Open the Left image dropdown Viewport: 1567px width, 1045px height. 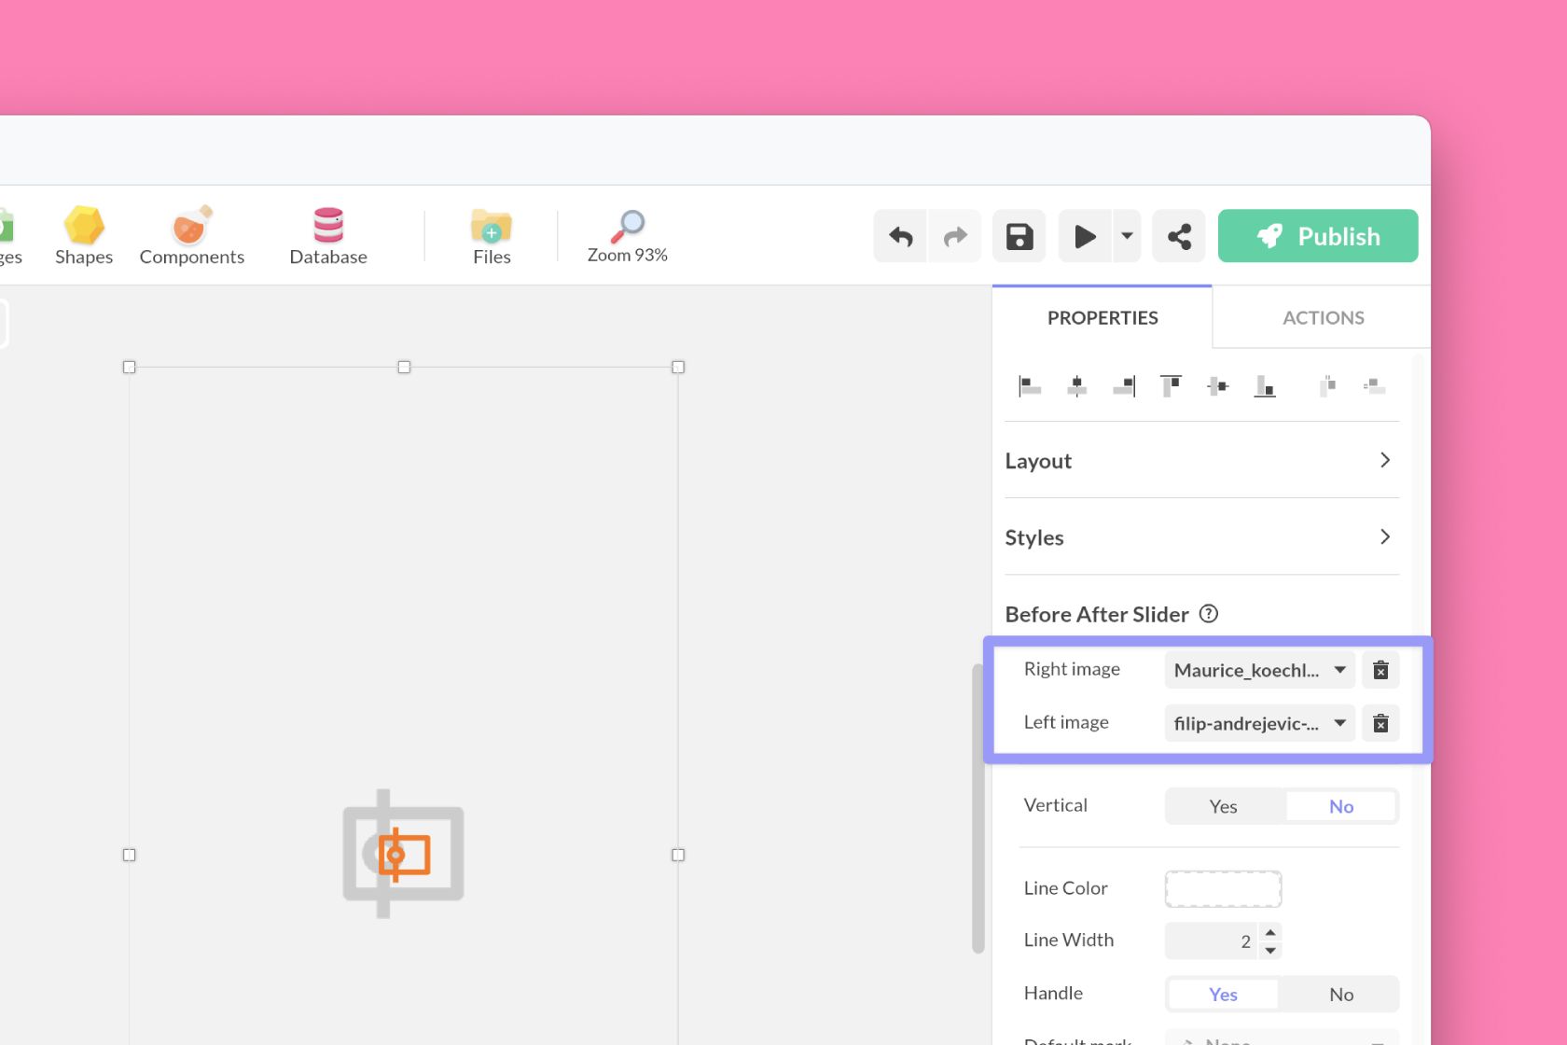[x=1258, y=723]
